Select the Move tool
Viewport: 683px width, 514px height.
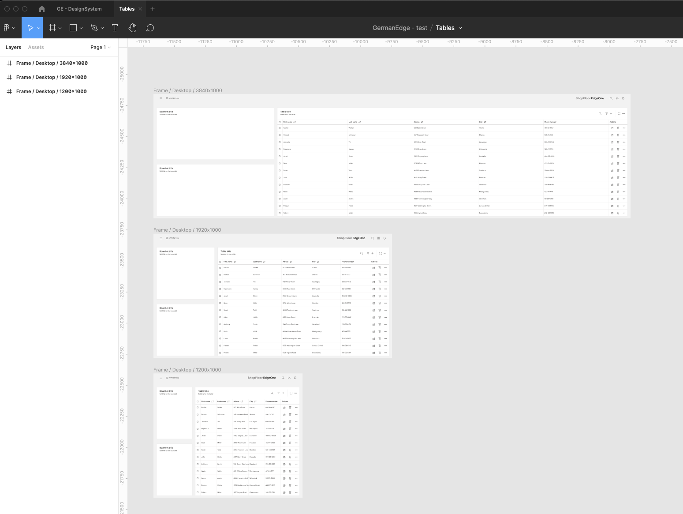(x=30, y=28)
